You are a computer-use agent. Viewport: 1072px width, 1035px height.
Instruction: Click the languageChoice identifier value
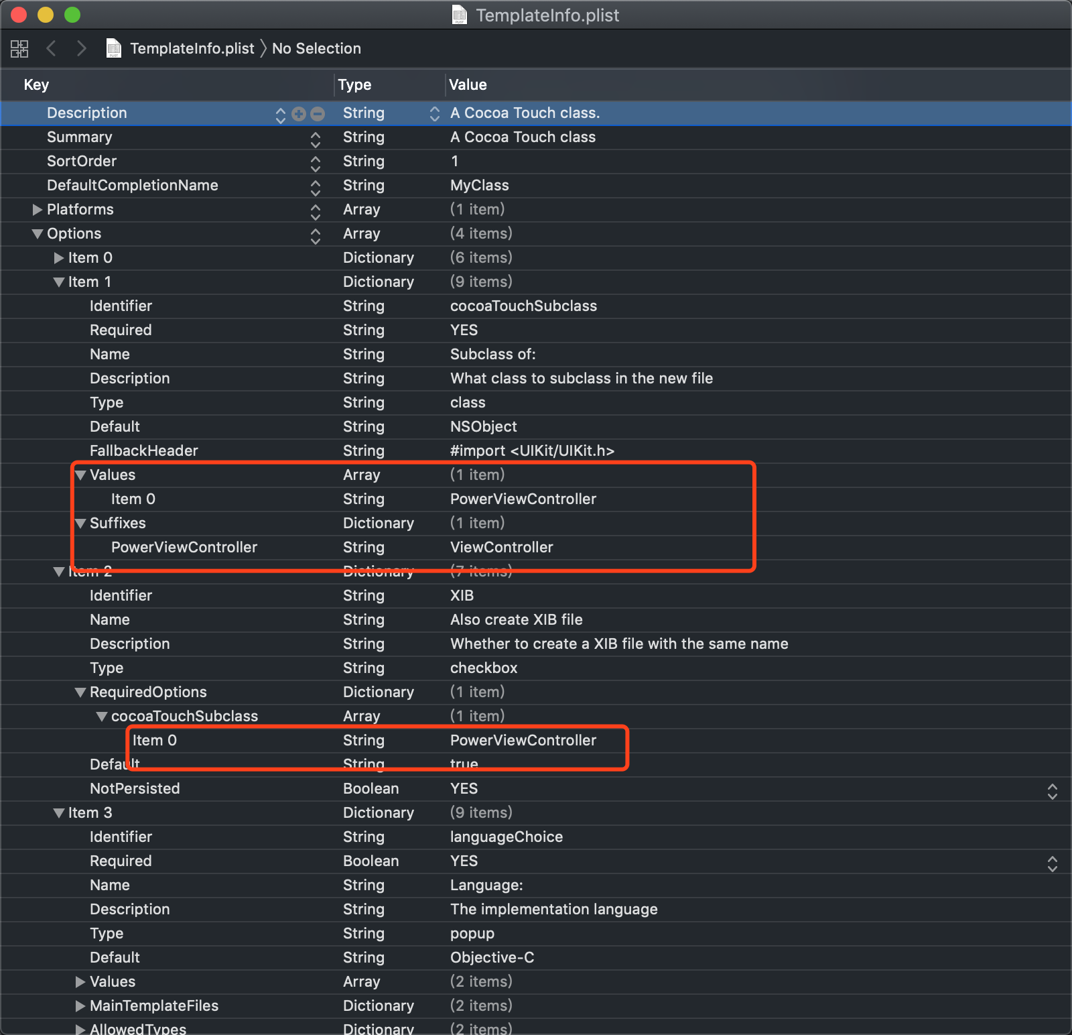(x=507, y=837)
